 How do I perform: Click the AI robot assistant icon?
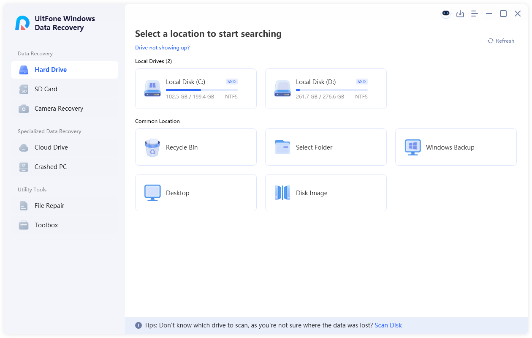click(x=445, y=14)
